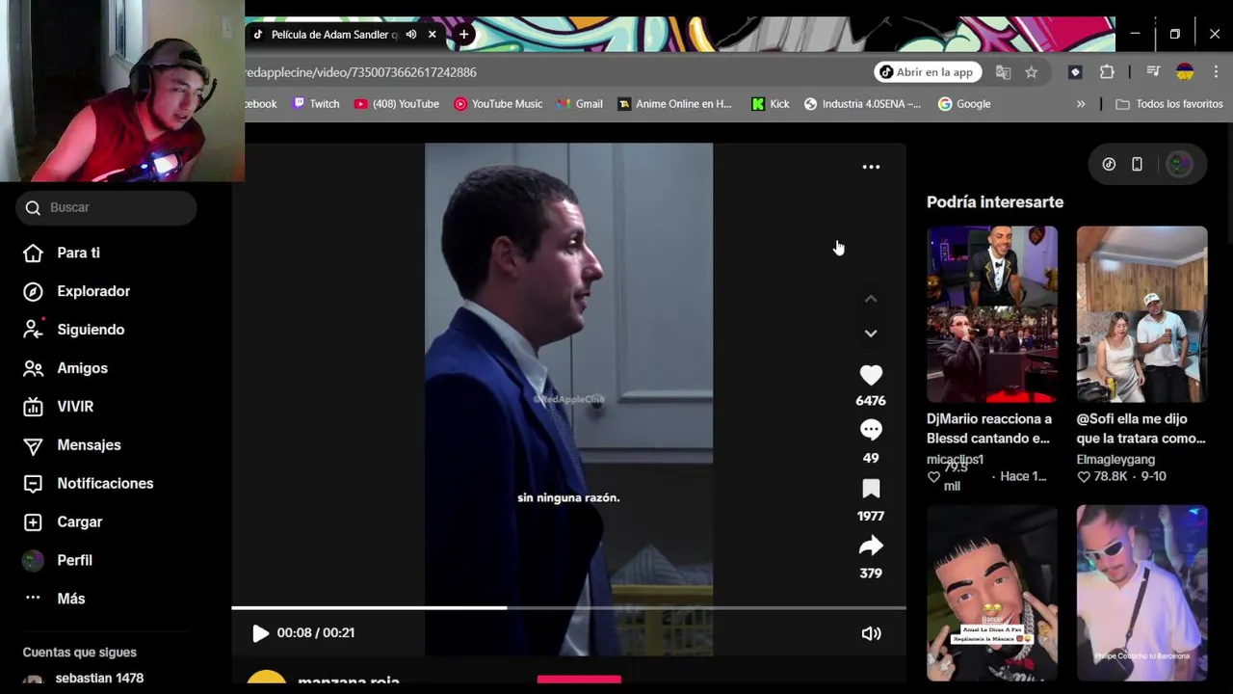Open Notificaciones panel
Image resolution: width=1233 pixels, height=694 pixels.
(105, 484)
